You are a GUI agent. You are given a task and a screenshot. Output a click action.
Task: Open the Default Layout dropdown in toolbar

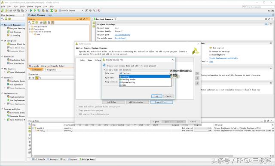[x=71, y=10]
